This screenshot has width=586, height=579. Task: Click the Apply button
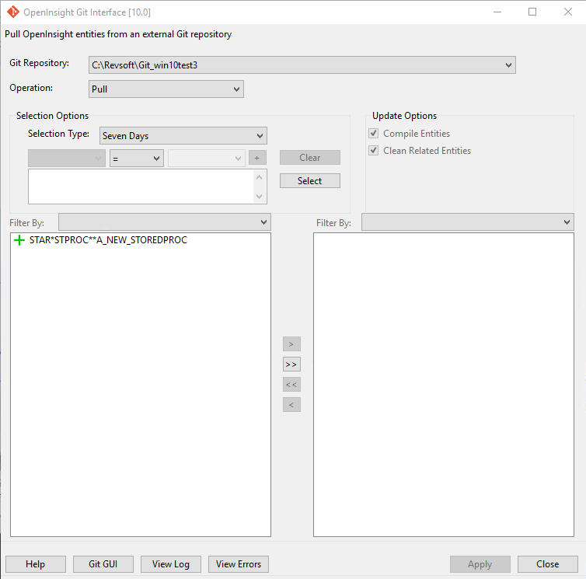[480, 564]
